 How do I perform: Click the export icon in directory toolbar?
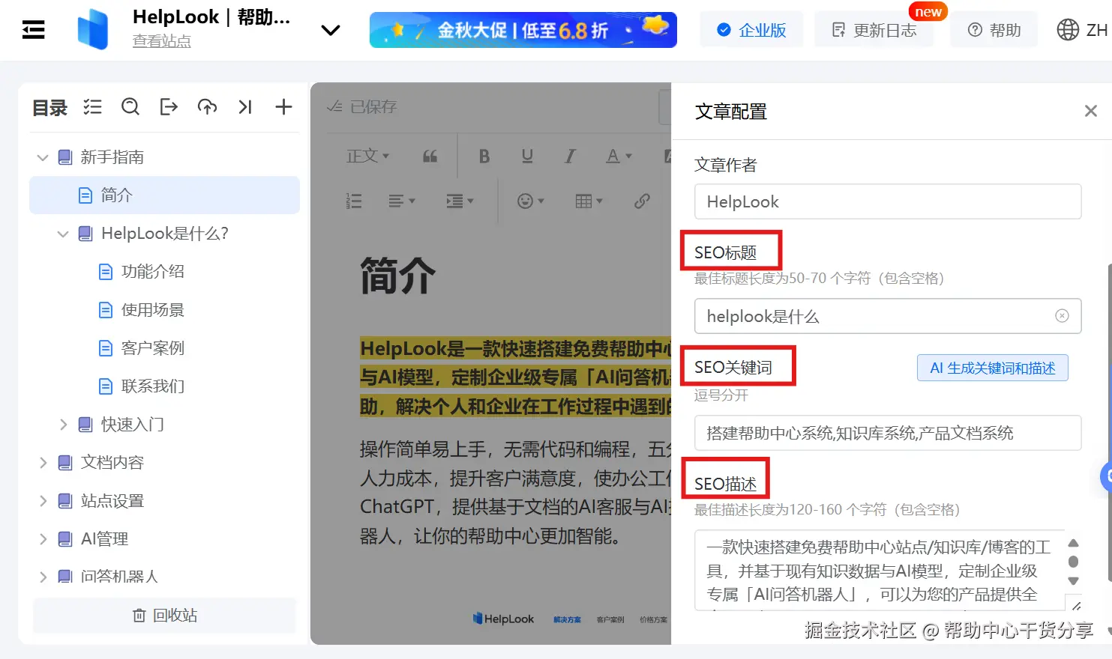pos(169,107)
